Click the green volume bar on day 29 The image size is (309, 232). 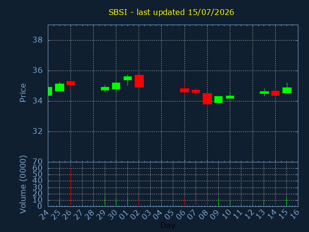tap(105, 201)
